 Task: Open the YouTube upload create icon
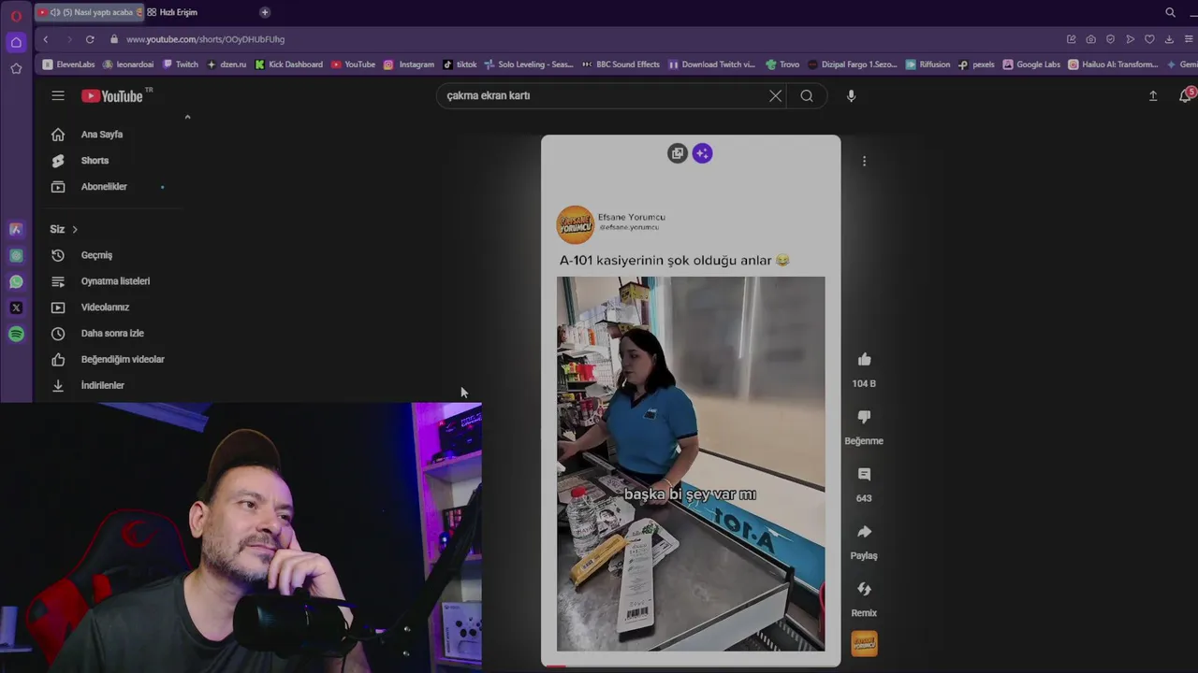[1153, 95]
